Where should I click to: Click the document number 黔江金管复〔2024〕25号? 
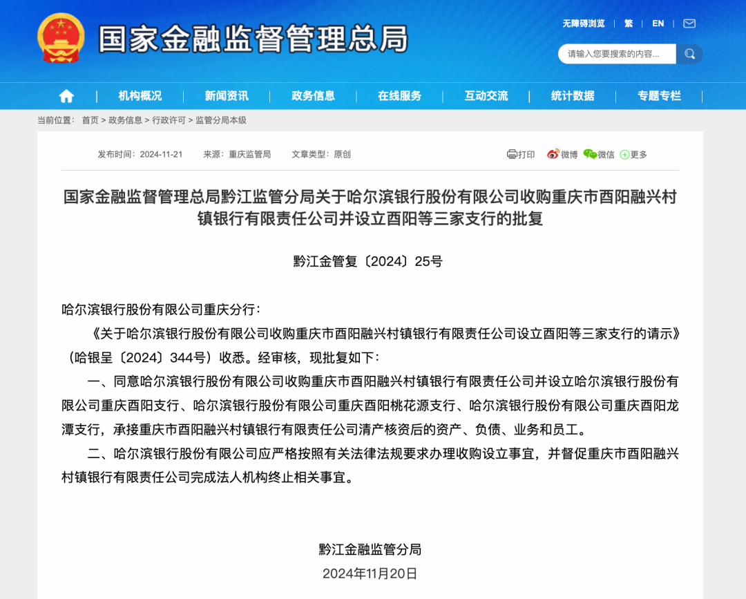point(367,261)
